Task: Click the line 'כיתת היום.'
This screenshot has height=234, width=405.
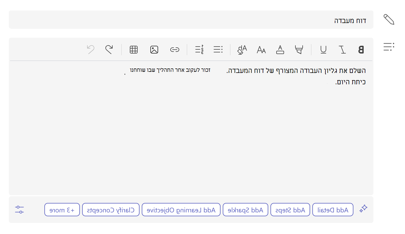Action: (x=350, y=82)
